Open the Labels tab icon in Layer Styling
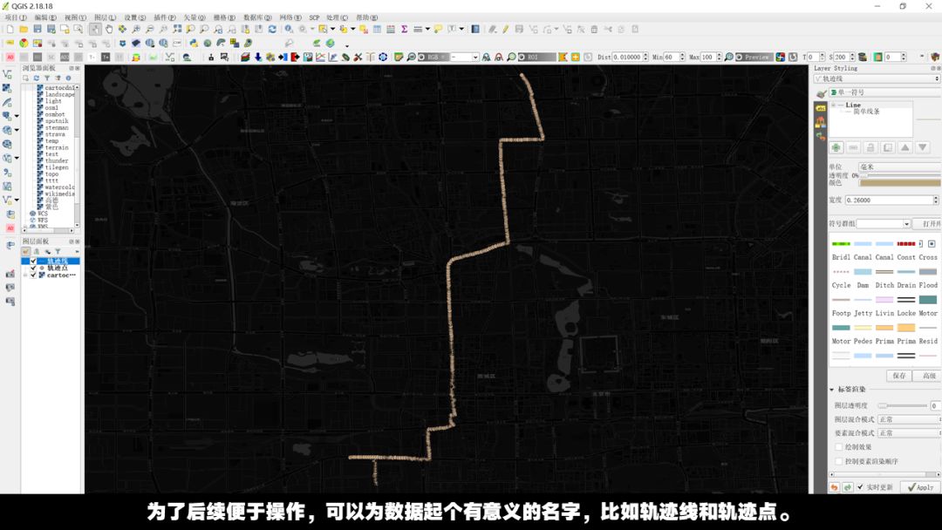The height and width of the screenshot is (530, 942). (x=821, y=108)
